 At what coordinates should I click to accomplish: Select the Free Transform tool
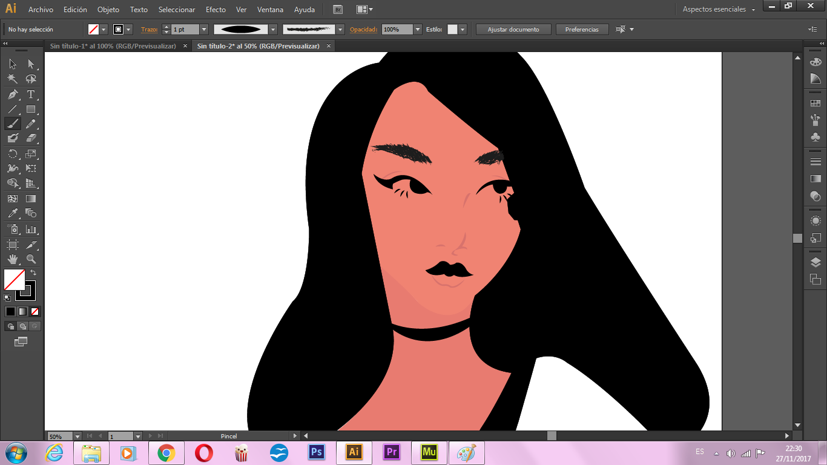31,168
